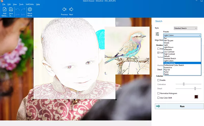Click the Undo arrow icon
This screenshot has width=204, height=126.
click(18, 10)
